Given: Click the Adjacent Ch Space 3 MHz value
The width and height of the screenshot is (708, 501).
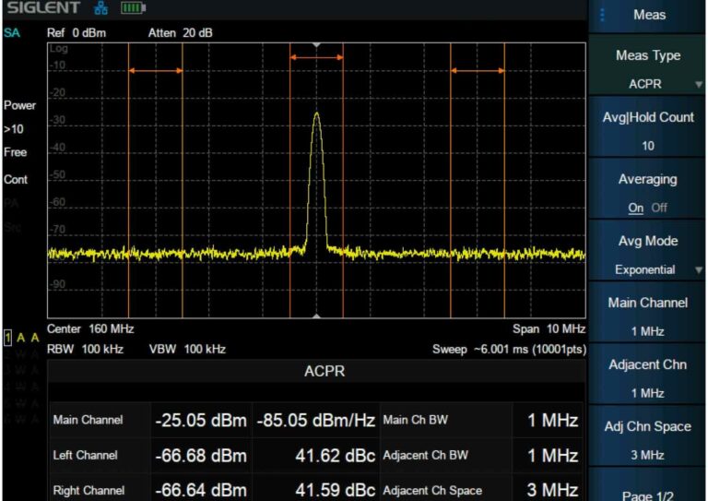Looking at the screenshot, I should (553, 490).
